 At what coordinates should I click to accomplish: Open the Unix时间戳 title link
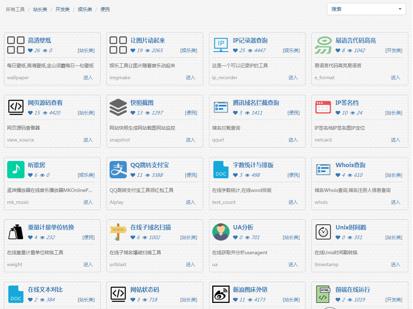click(x=351, y=228)
